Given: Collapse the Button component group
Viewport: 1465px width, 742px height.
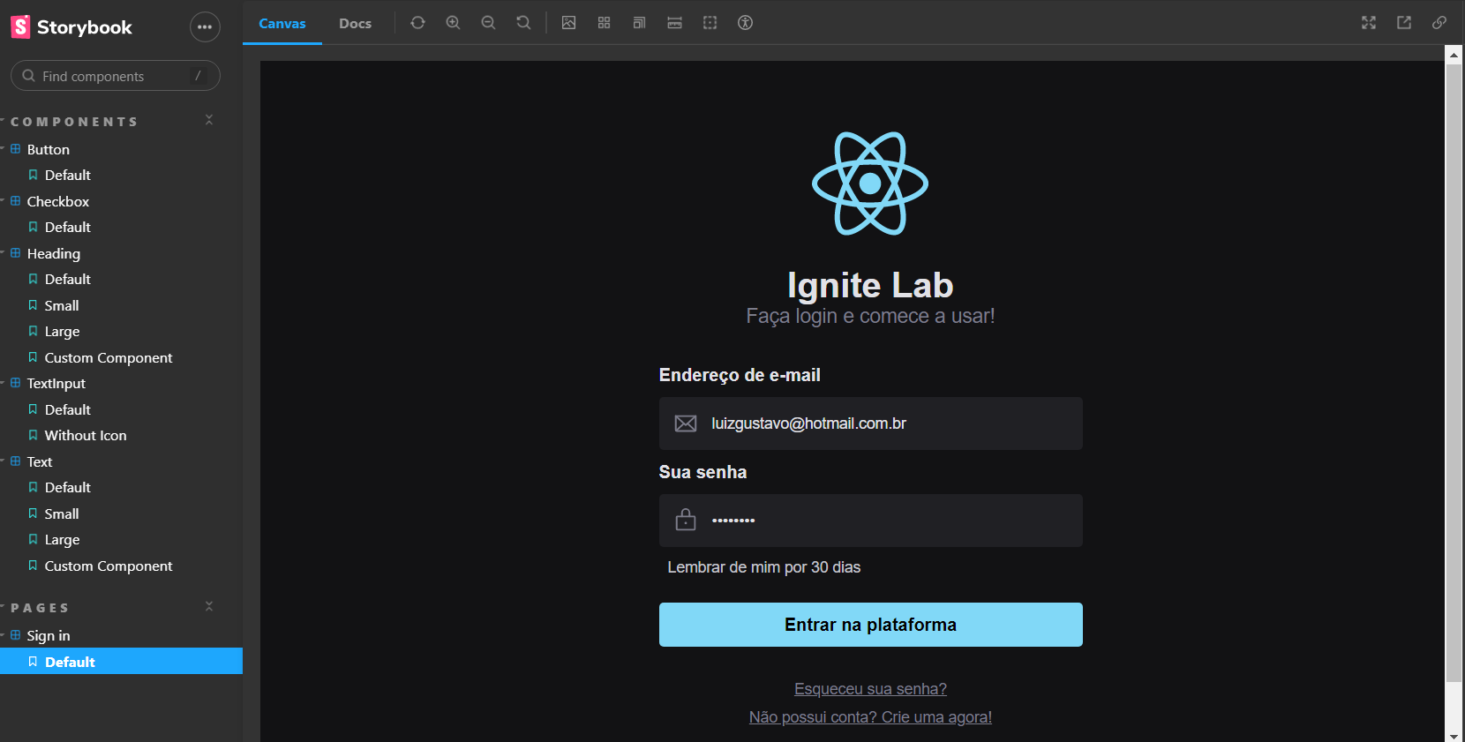Looking at the screenshot, I should tap(48, 149).
